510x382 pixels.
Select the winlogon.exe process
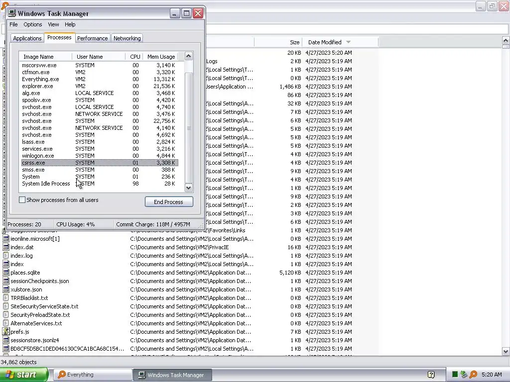coord(100,156)
